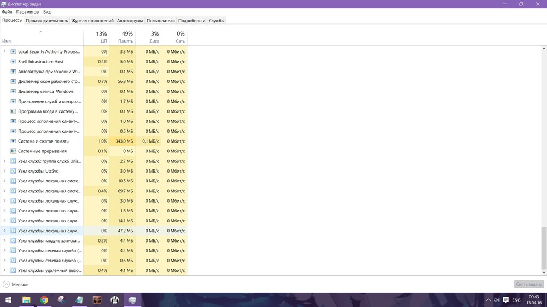Click the Local Security Authority Process icon
Image resolution: width=547 pixels, height=307 pixels.
[13, 51]
